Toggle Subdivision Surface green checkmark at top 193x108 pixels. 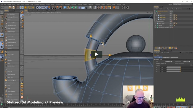click(173, 11)
